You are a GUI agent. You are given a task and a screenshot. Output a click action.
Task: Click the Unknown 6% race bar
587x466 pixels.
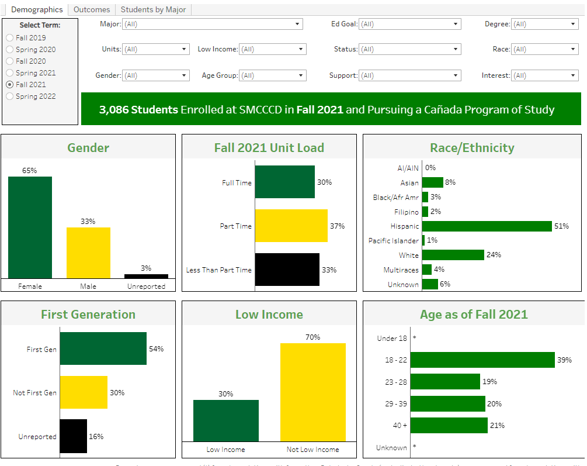click(430, 284)
